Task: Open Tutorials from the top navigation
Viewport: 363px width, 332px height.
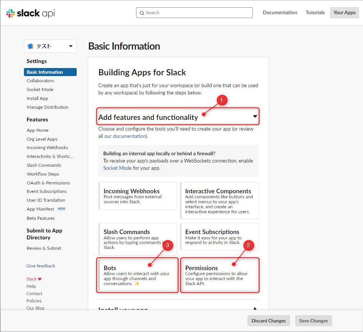Action: (x=315, y=12)
